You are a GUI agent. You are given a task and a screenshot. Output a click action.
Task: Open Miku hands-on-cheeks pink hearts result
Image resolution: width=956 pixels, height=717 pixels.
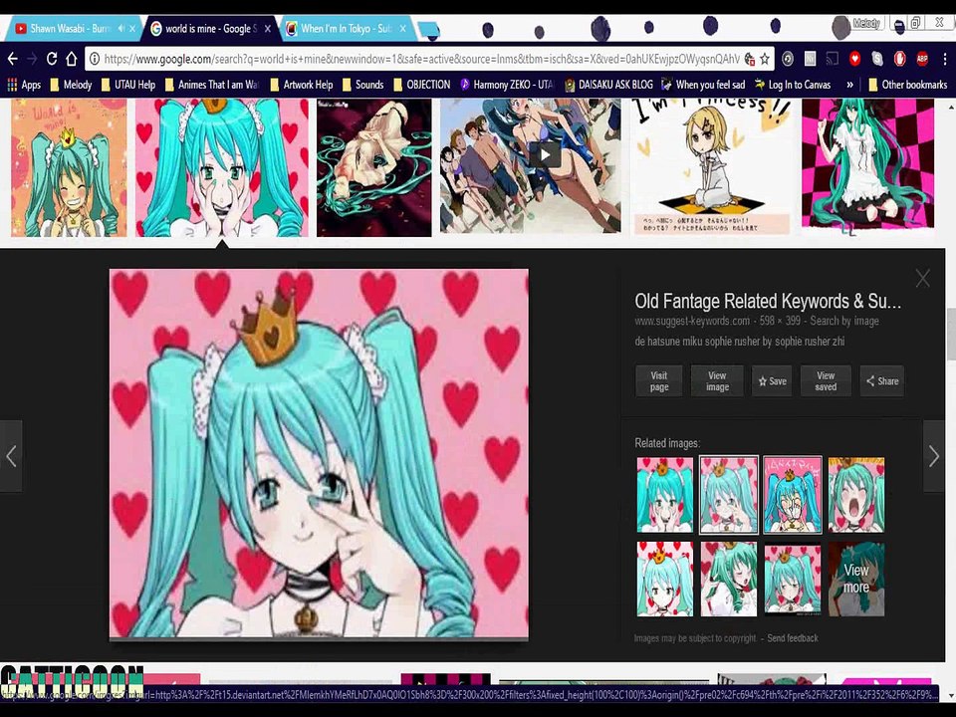point(222,167)
